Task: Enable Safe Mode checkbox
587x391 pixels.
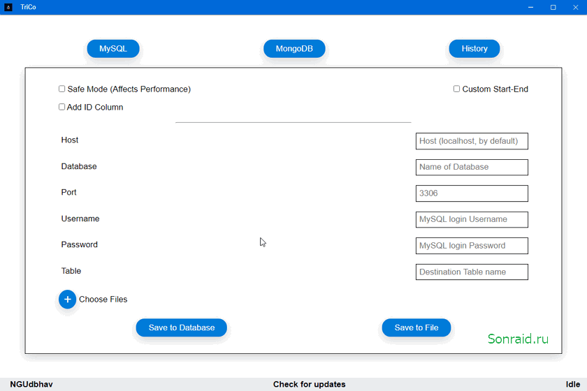Action: click(61, 89)
